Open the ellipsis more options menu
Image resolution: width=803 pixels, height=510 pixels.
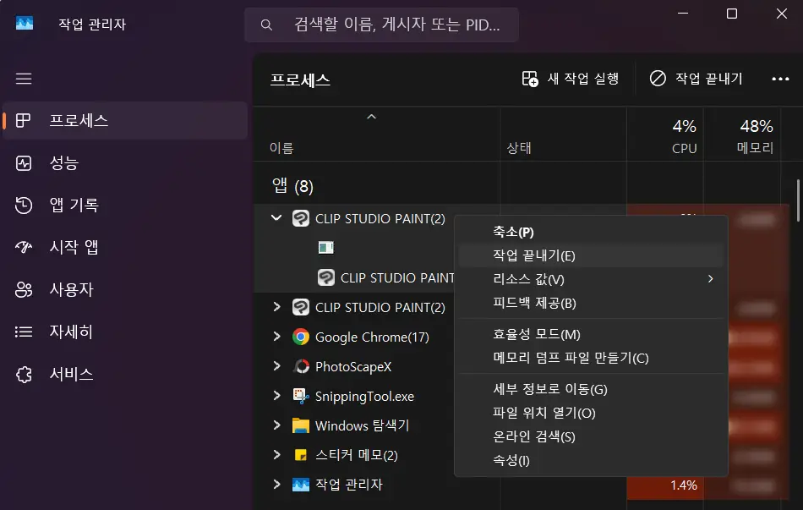pos(781,78)
